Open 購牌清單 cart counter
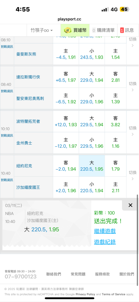139x302 pixels. (103, 30)
